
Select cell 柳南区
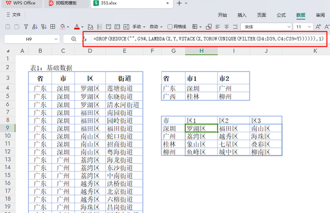[x=266, y=152]
